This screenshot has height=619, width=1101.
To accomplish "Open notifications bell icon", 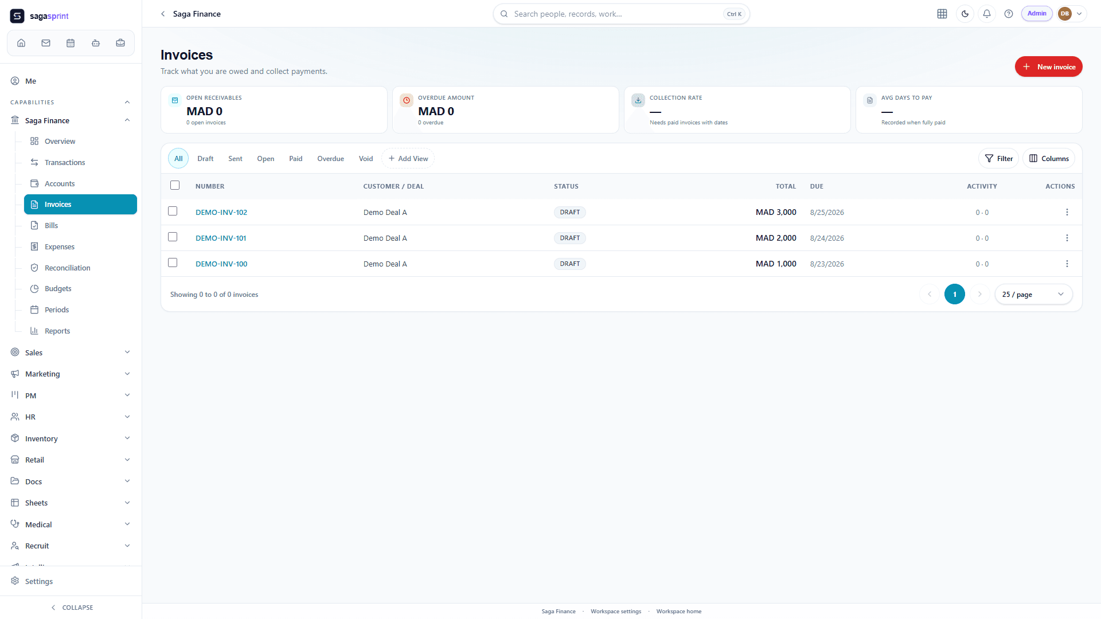I will tap(987, 14).
